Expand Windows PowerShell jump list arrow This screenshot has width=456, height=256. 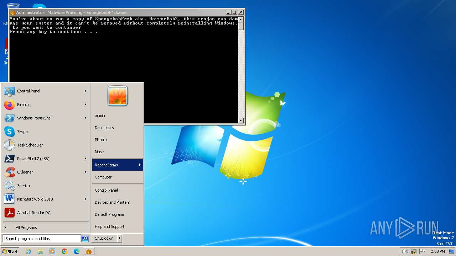click(85, 118)
